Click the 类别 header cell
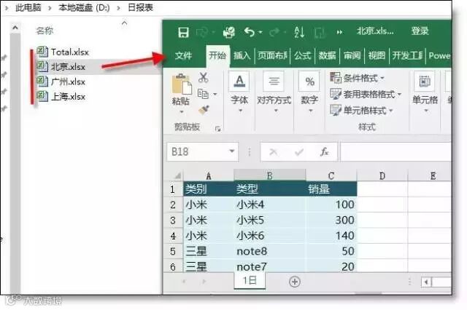This screenshot has width=467, height=310. pyautogui.click(x=209, y=189)
